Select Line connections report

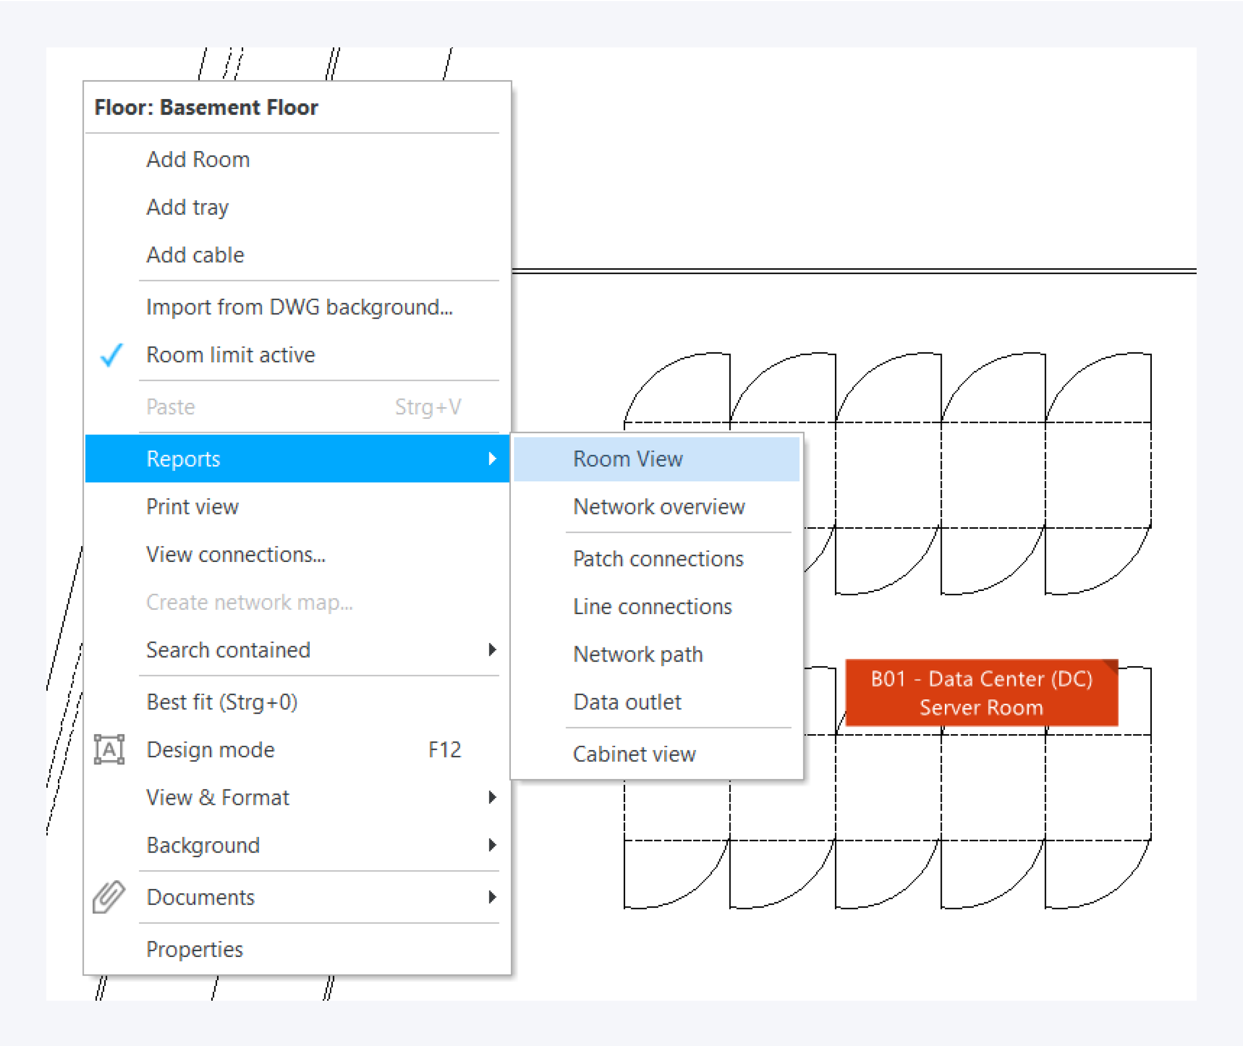(653, 607)
